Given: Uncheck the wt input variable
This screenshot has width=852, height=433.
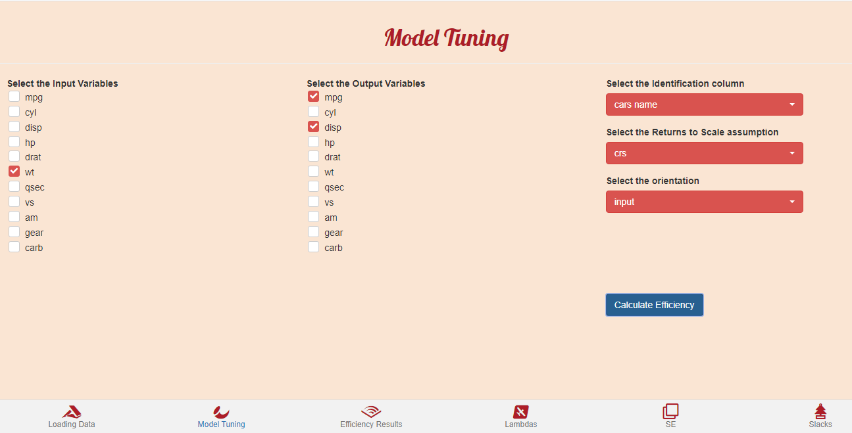Looking at the screenshot, I should pyautogui.click(x=14, y=171).
